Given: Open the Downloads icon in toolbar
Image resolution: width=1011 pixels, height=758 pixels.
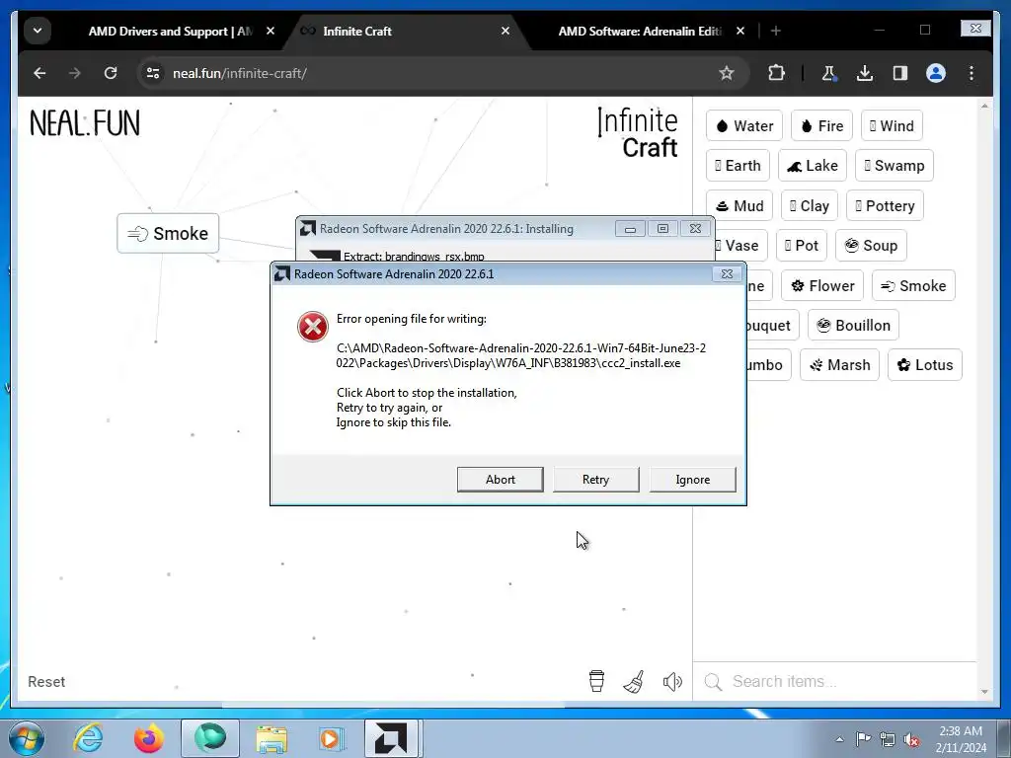Looking at the screenshot, I should click(x=865, y=73).
